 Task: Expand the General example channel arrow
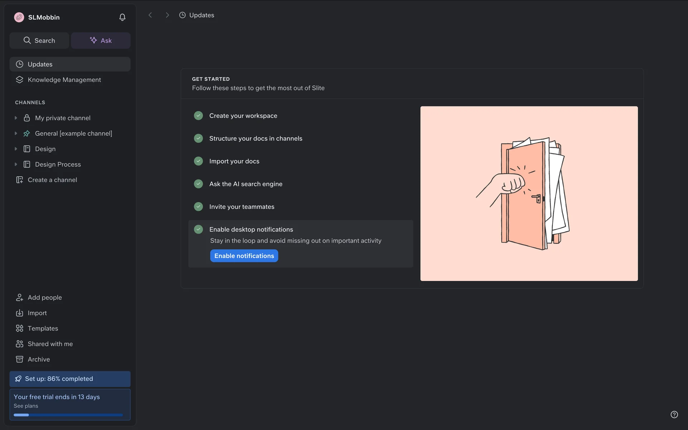16,133
